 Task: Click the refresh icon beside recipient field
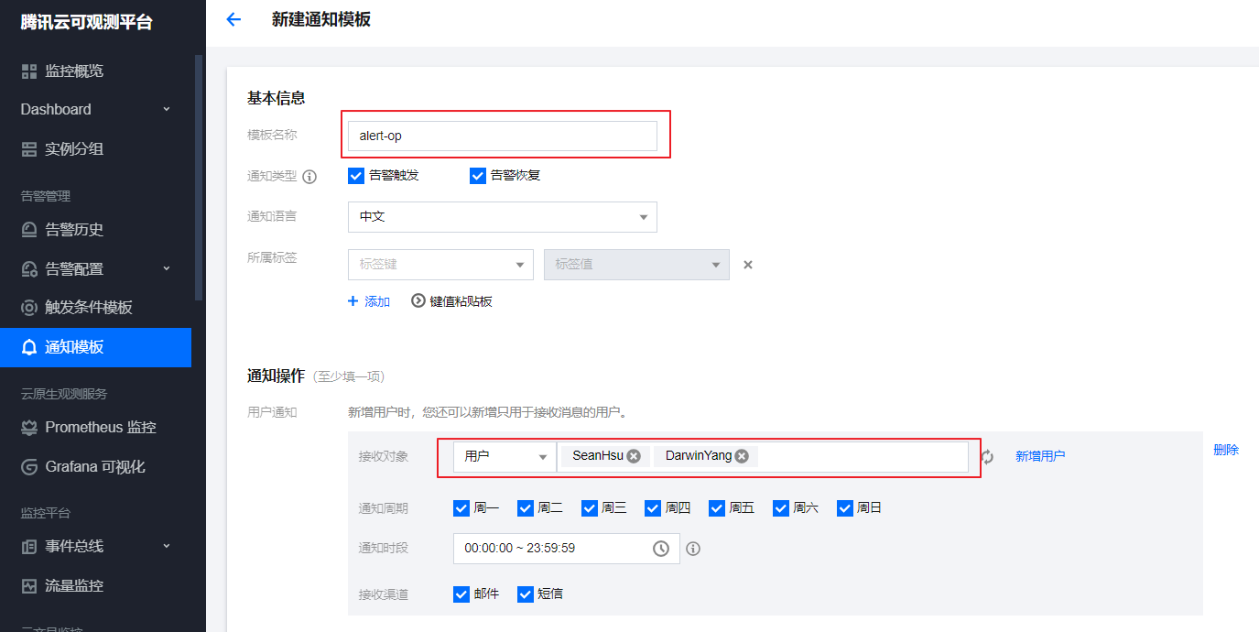[x=987, y=457]
